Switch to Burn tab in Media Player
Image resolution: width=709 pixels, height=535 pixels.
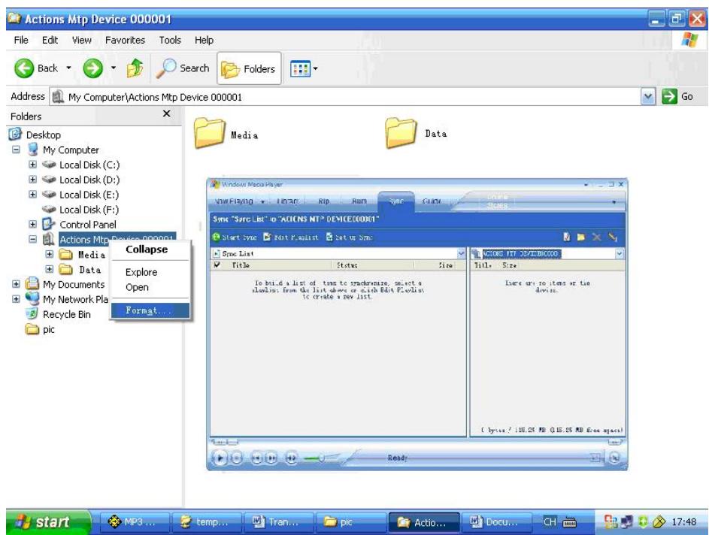[359, 201]
